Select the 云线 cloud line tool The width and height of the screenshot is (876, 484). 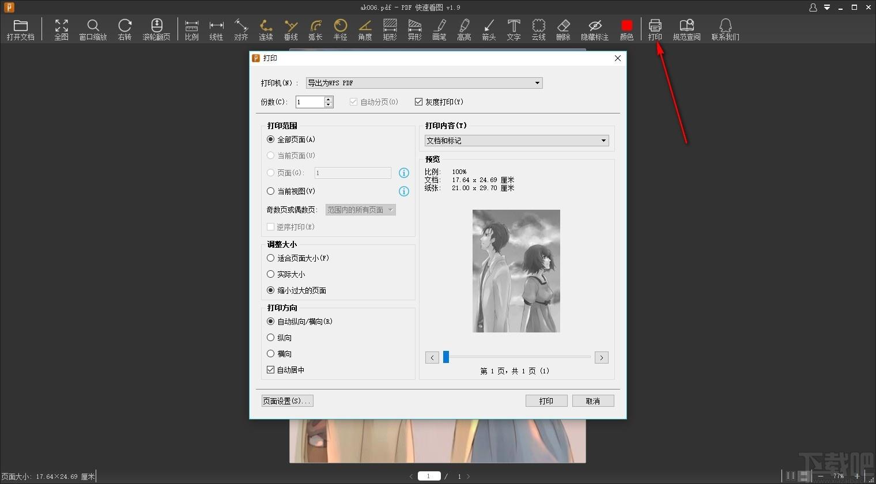[x=538, y=29]
